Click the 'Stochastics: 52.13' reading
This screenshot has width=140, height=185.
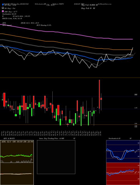(9, 14)
